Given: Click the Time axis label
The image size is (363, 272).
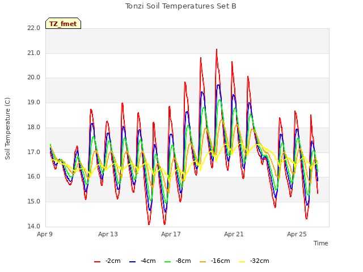Looking at the screenshot, I should [321, 243].
